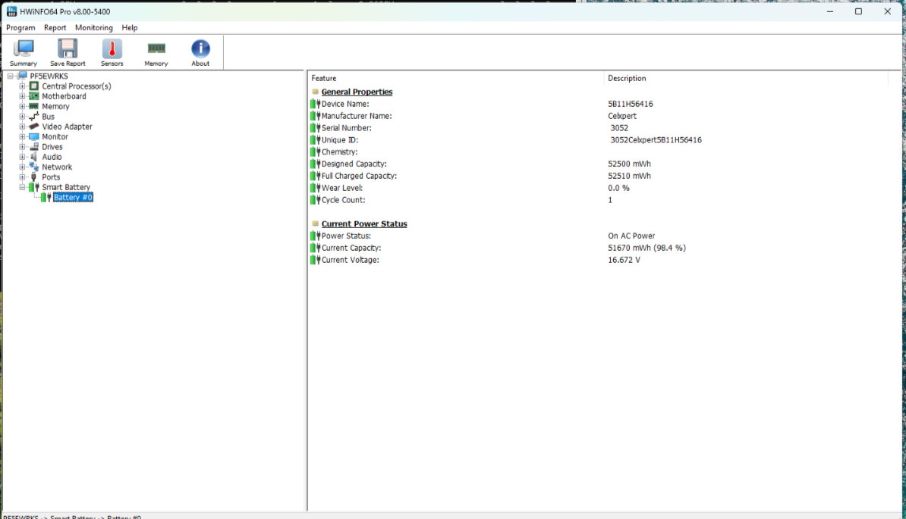Expand the Memory tree node

point(22,106)
